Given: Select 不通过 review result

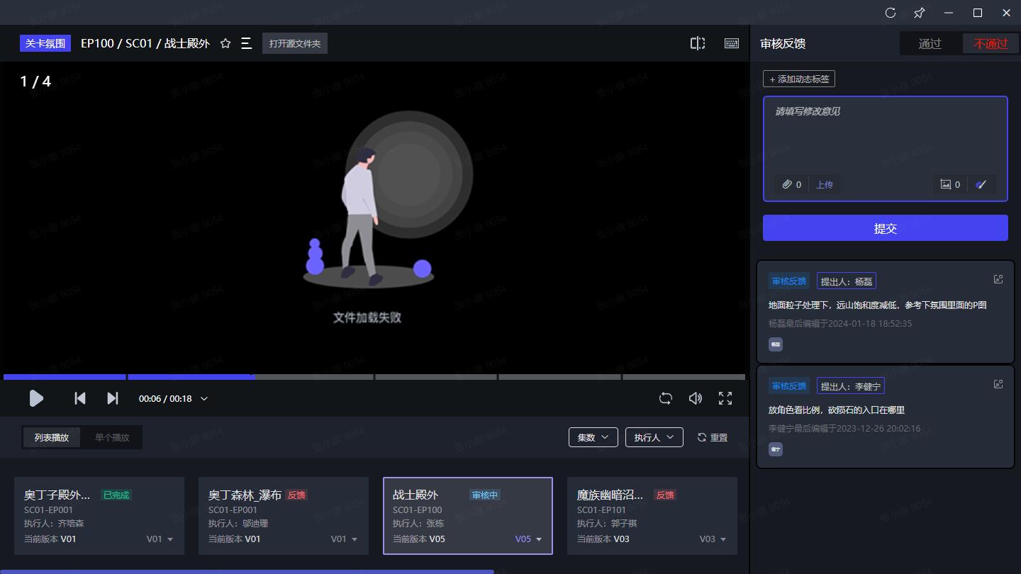Looking at the screenshot, I should [x=991, y=44].
